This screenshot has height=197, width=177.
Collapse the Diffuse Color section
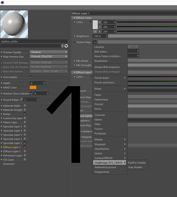(75, 18)
